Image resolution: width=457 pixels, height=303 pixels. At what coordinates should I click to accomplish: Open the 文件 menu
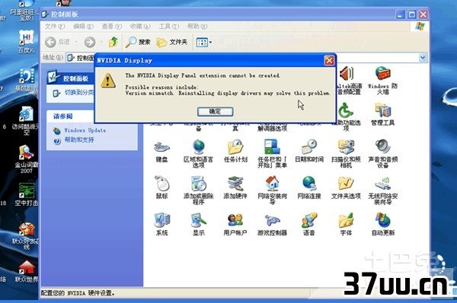click(55, 27)
